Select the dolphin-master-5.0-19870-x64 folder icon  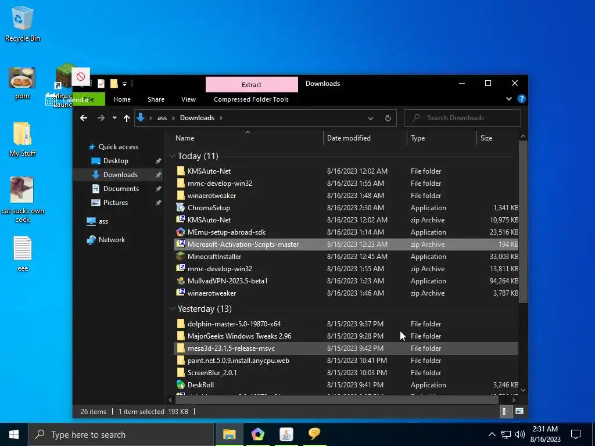pyautogui.click(x=181, y=324)
